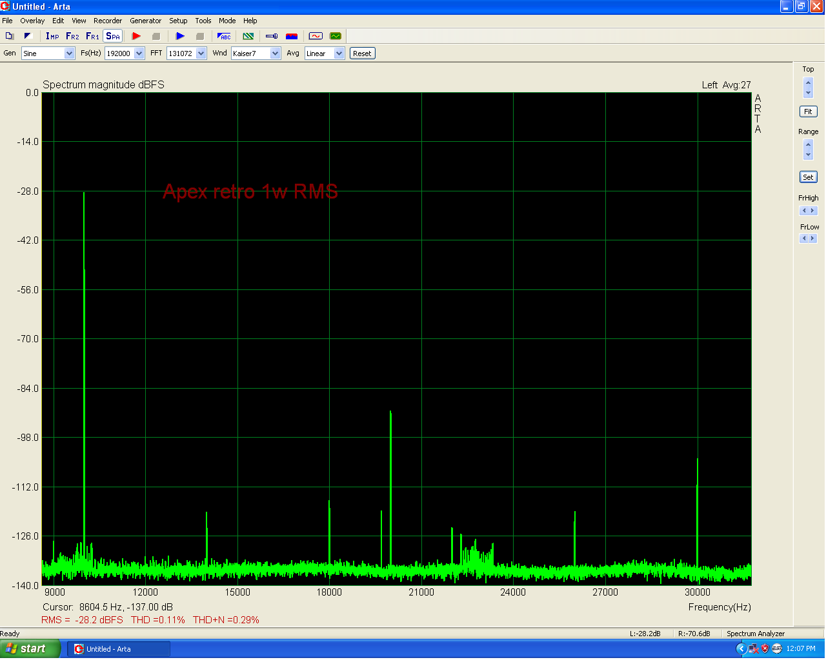Click the red-and-blue spectrum toolbar icon

(x=292, y=36)
